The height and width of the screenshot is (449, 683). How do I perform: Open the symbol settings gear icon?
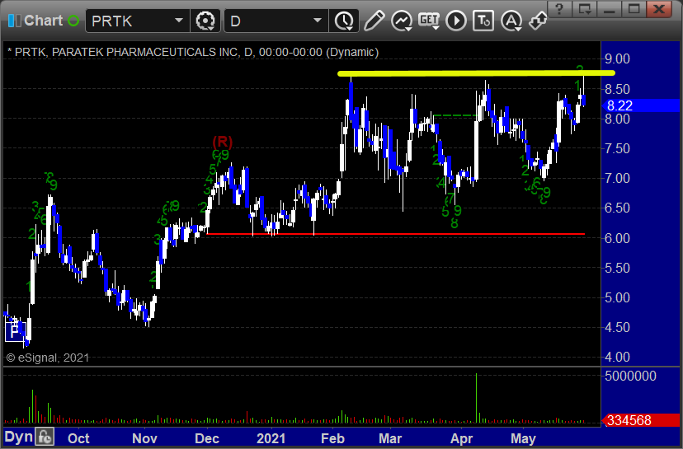(205, 21)
